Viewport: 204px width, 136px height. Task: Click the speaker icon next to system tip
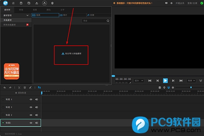click(114, 3)
